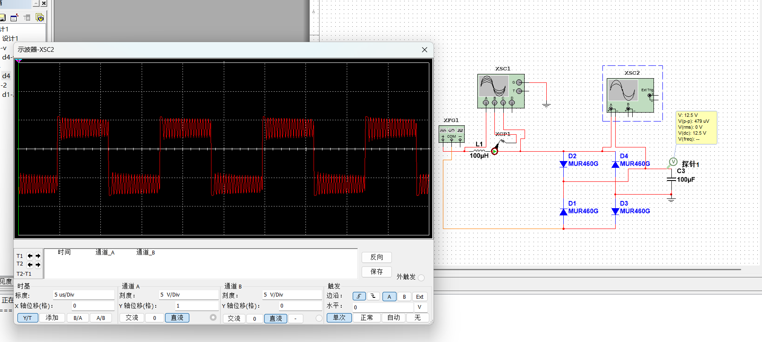This screenshot has width=762, height=342.
Task: Close the design toolbox panel
Action: (44, 3)
